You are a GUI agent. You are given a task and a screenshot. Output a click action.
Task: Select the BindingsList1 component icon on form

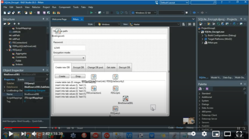point(58,31)
